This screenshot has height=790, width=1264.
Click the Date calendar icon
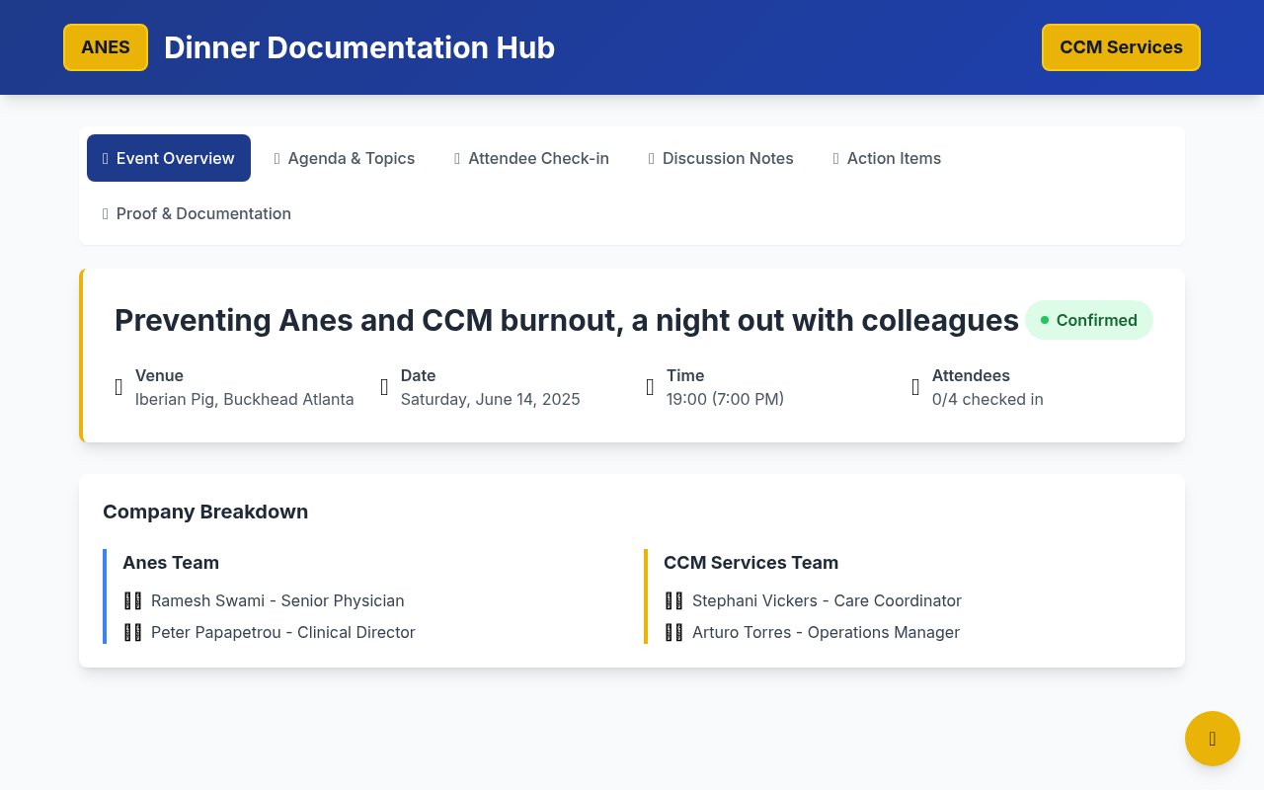click(385, 387)
